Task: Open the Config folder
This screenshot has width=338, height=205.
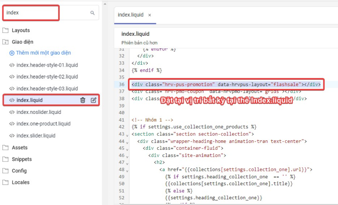Action: [x=19, y=171]
